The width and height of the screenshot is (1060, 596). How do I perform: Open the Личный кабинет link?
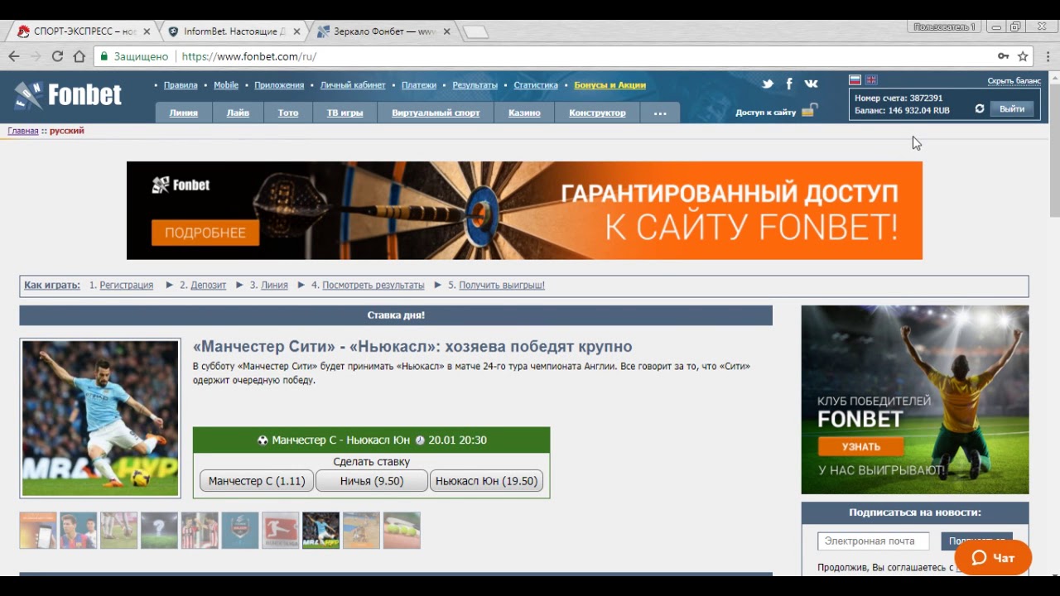click(353, 85)
